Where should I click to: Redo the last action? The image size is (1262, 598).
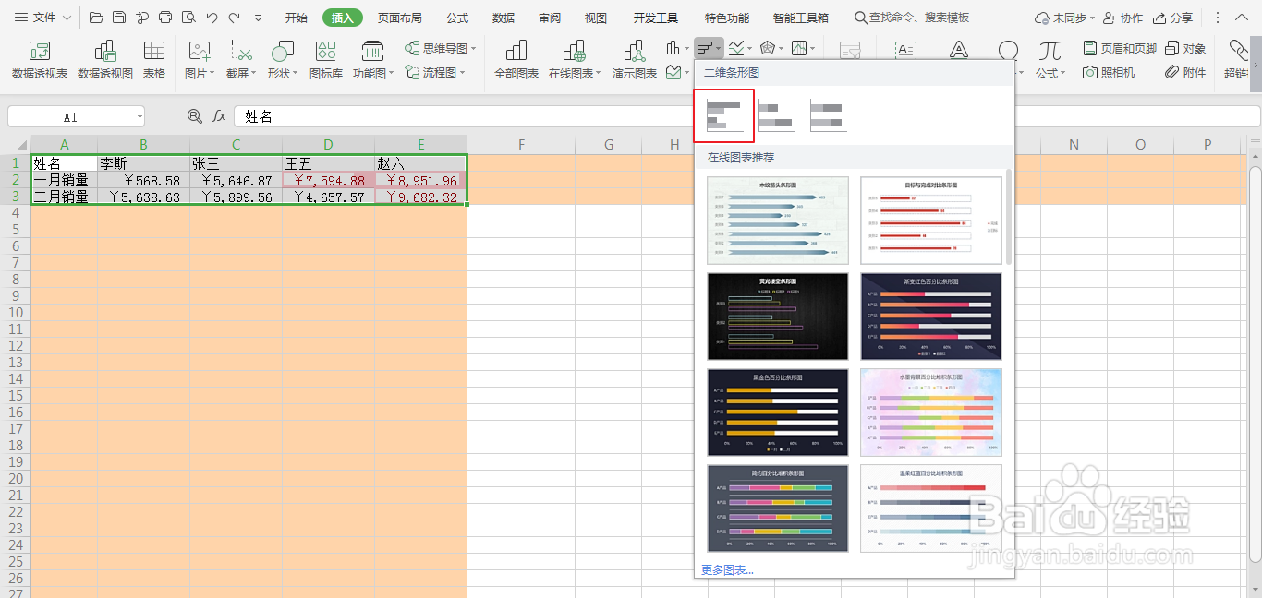click(x=235, y=18)
